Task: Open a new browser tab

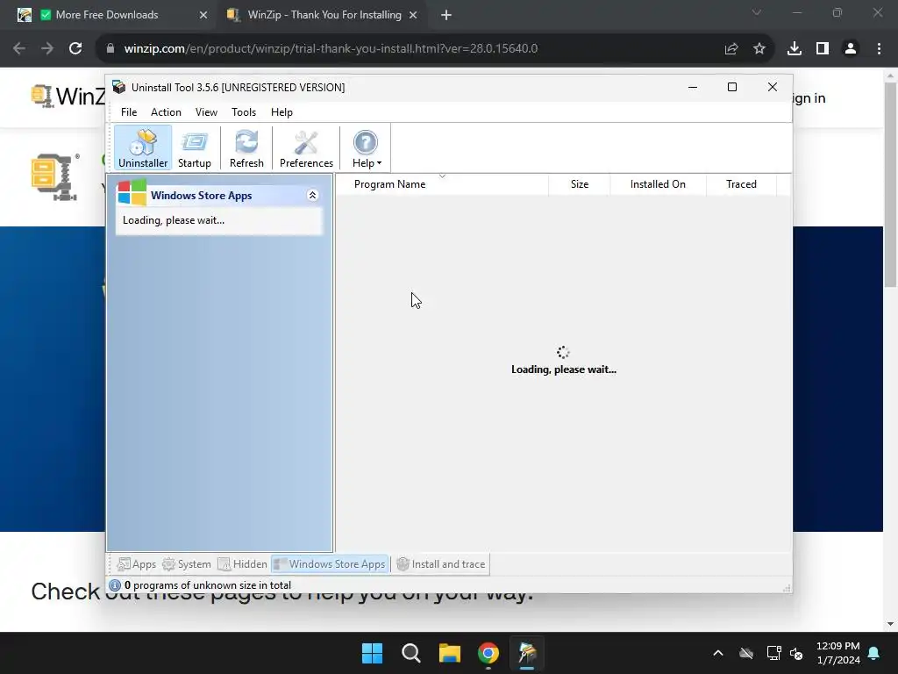Action: click(446, 15)
